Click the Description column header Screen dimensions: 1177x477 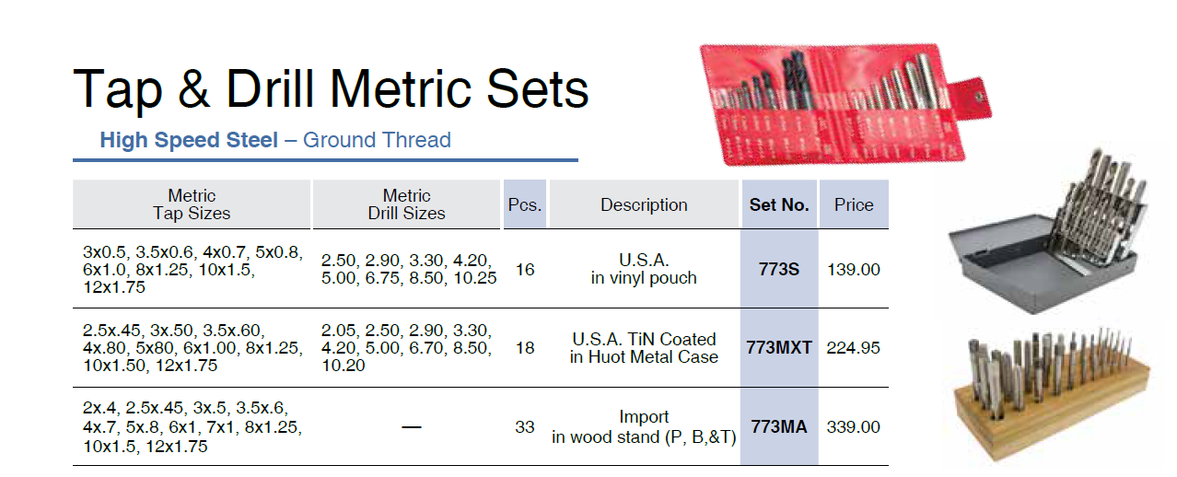[644, 204]
